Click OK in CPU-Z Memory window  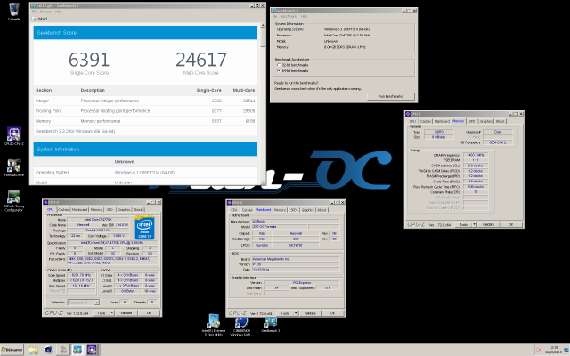(x=510, y=224)
